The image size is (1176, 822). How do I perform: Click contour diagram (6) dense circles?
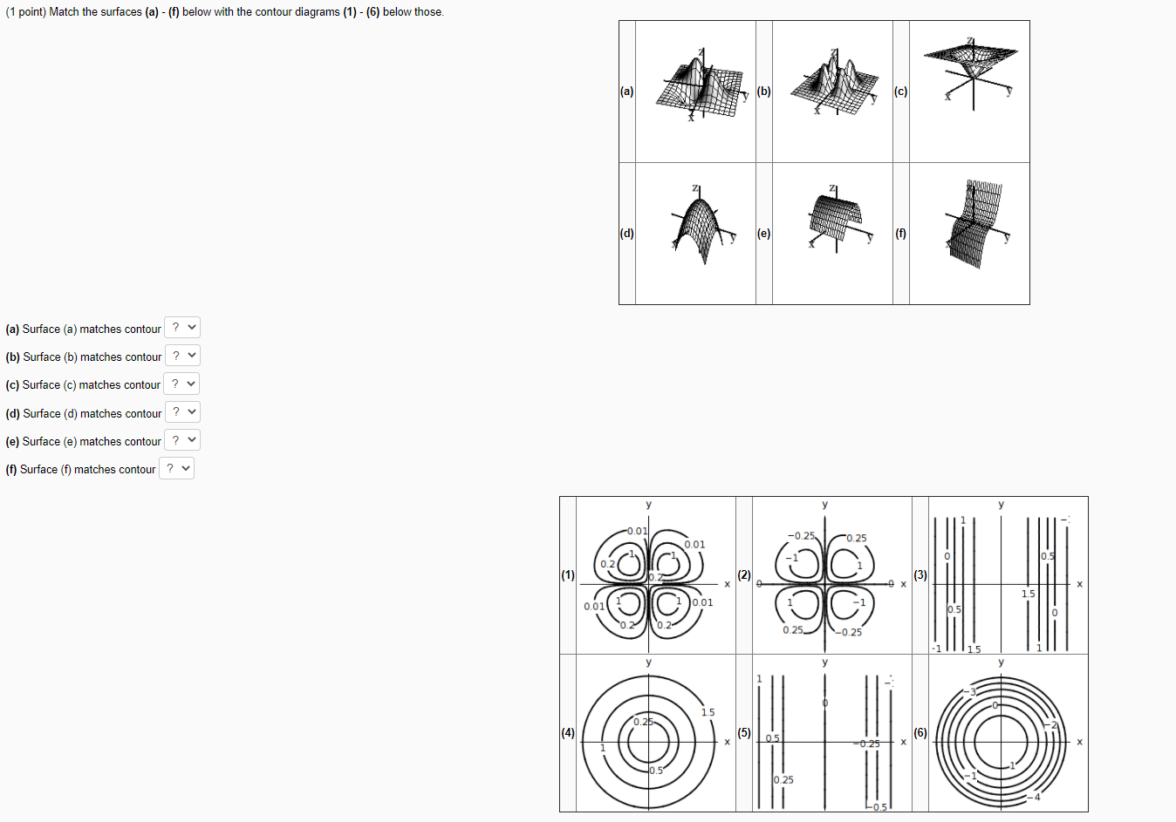(x=1008, y=733)
